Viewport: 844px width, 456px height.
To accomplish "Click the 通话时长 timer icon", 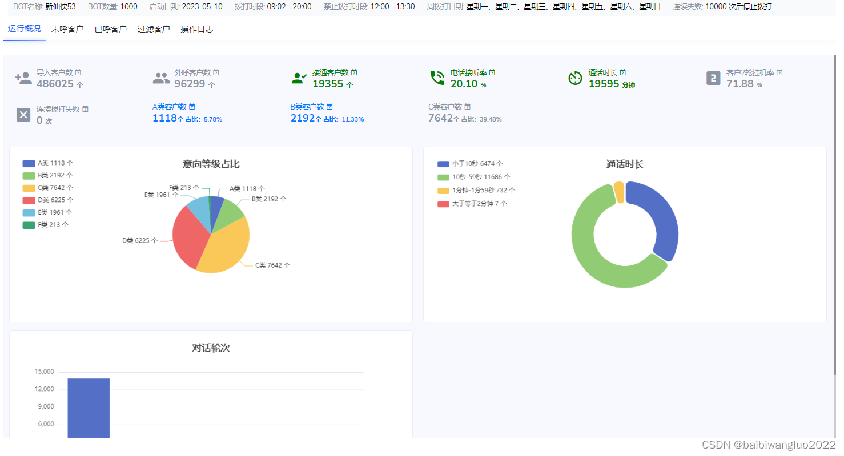I will (x=575, y=78).
